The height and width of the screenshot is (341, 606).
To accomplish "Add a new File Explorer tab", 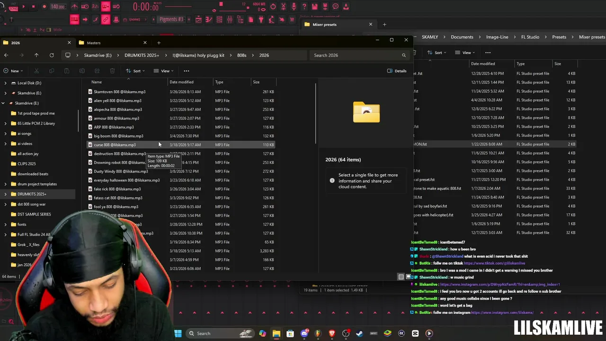I will 159,43.
